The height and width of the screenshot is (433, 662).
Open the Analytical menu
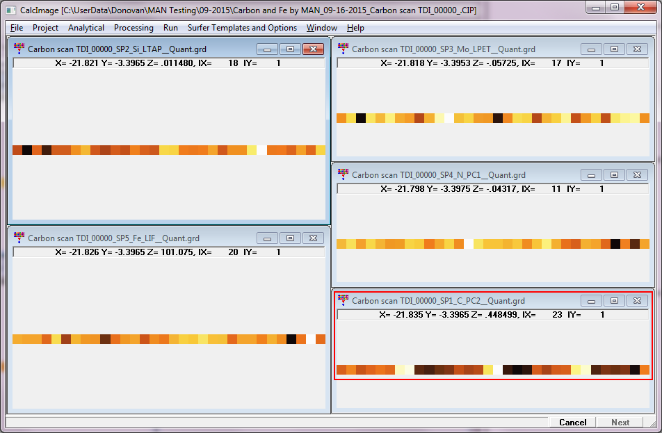tap(86, 28)
